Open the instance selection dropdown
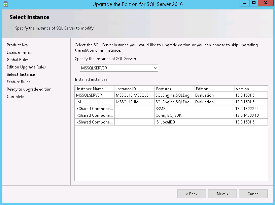The height and width of the screenshot is (205, 275). coord(118,68)
